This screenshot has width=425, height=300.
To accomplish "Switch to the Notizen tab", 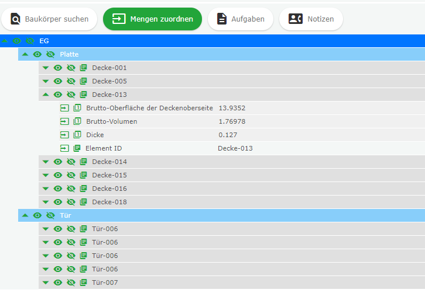I will point(311,19).
